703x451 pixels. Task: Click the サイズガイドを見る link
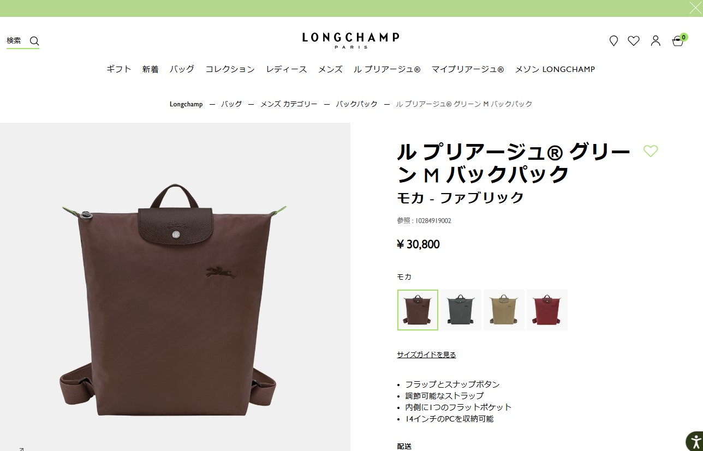426,354
